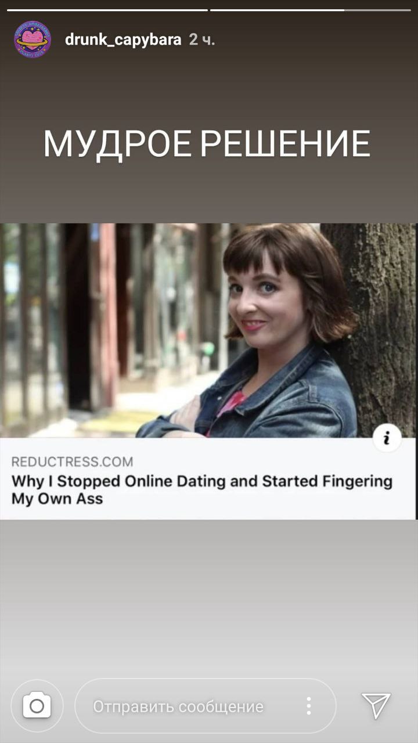Focus the 'Отправить сообщение' message field
Image resolution: width=418 pixels, height=743 pixels.
pyautogui.click(x=206, y=706)
